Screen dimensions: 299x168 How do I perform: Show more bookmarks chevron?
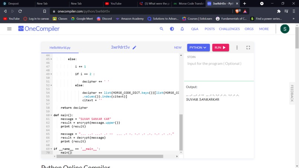point(293,19)
